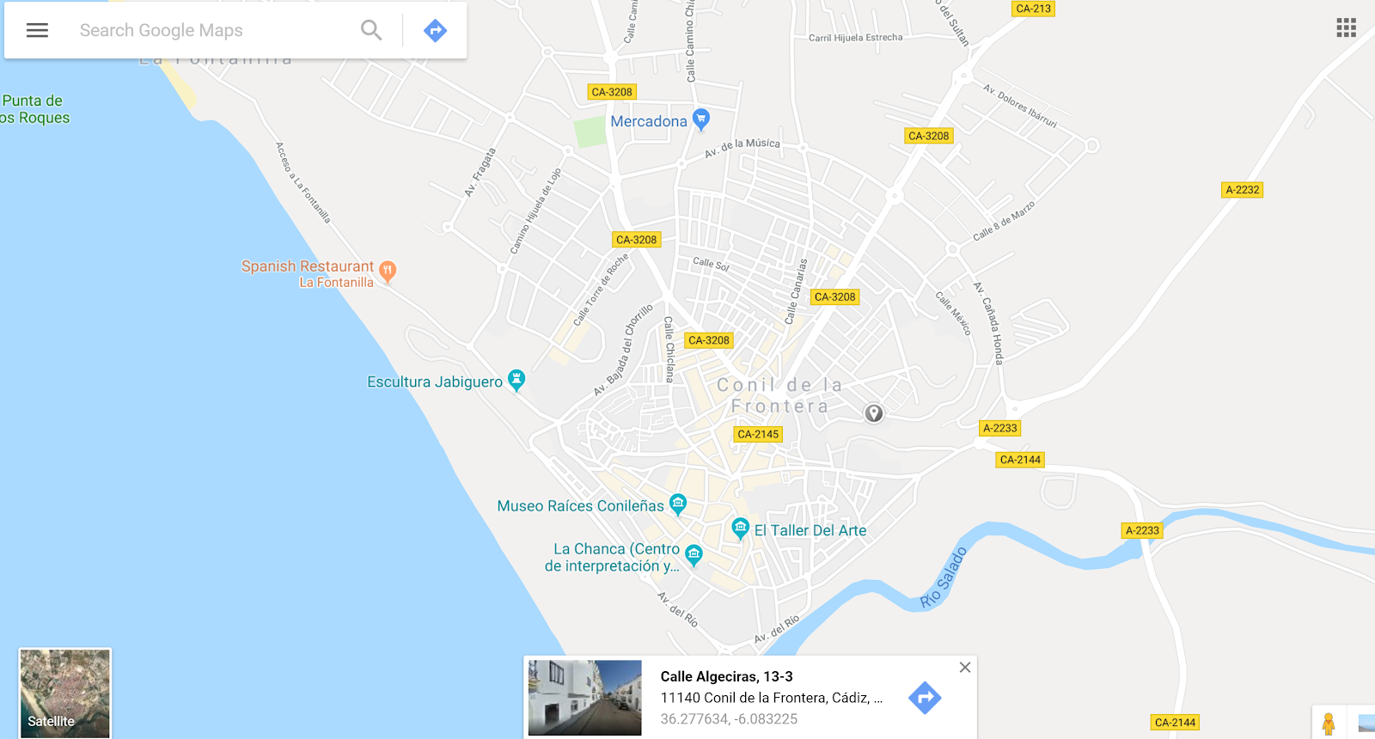Pick up the Street View pegman
This screenshot has height=739, width=1375.
point(1329,724)
